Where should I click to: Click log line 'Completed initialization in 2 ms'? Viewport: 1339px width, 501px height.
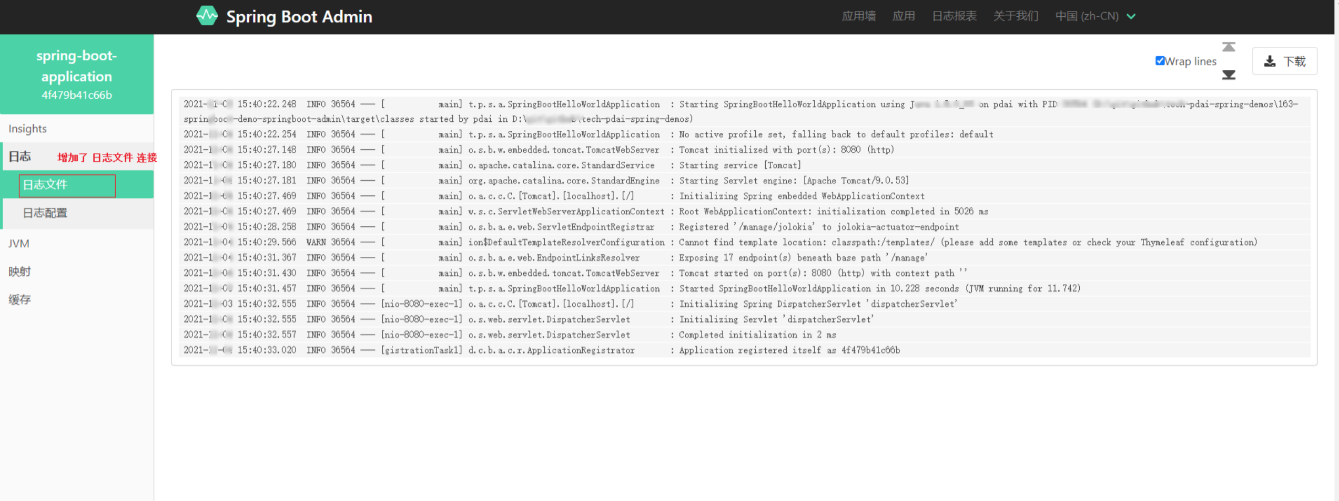744,335
